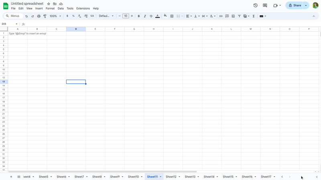Click the Share button
The width and height of the screenshot is (321, 180).
pyautogui.click(x=295, y=6)
